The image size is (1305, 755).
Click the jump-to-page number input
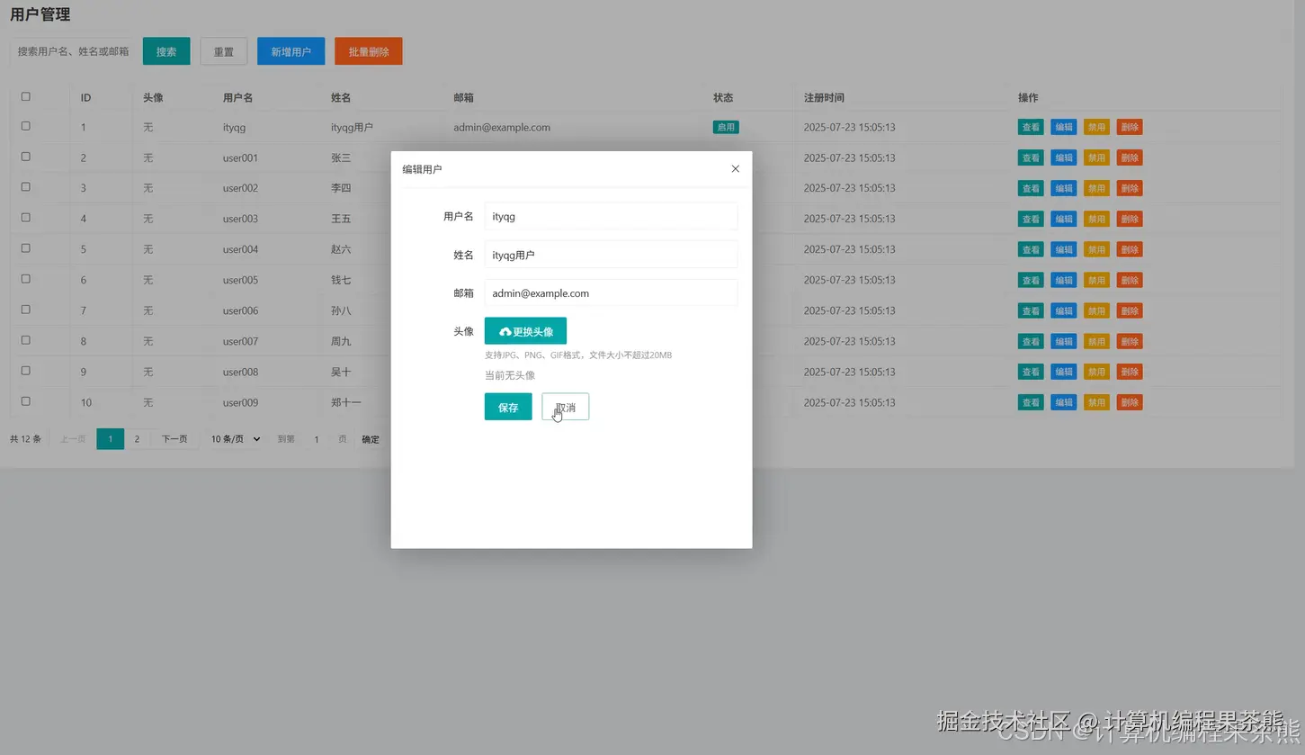[x=317, y=439]
